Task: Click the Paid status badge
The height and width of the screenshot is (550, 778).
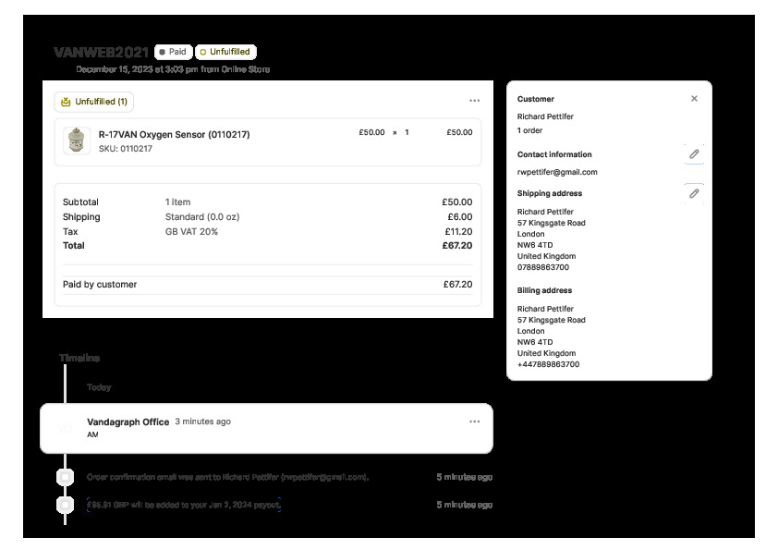Action: pyautogui.click(x=173, y=52)
